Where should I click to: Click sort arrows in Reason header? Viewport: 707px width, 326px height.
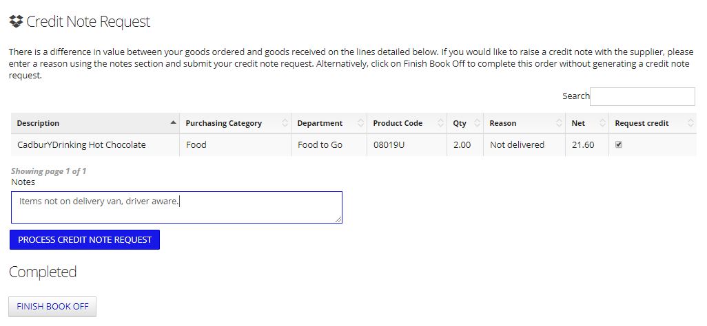point(559,123)
